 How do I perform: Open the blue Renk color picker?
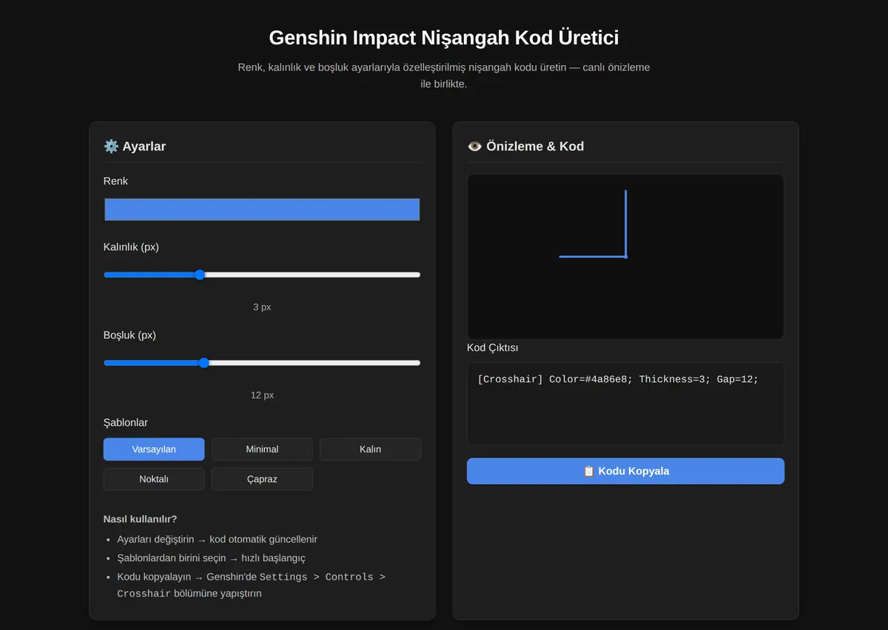point(262,210)
